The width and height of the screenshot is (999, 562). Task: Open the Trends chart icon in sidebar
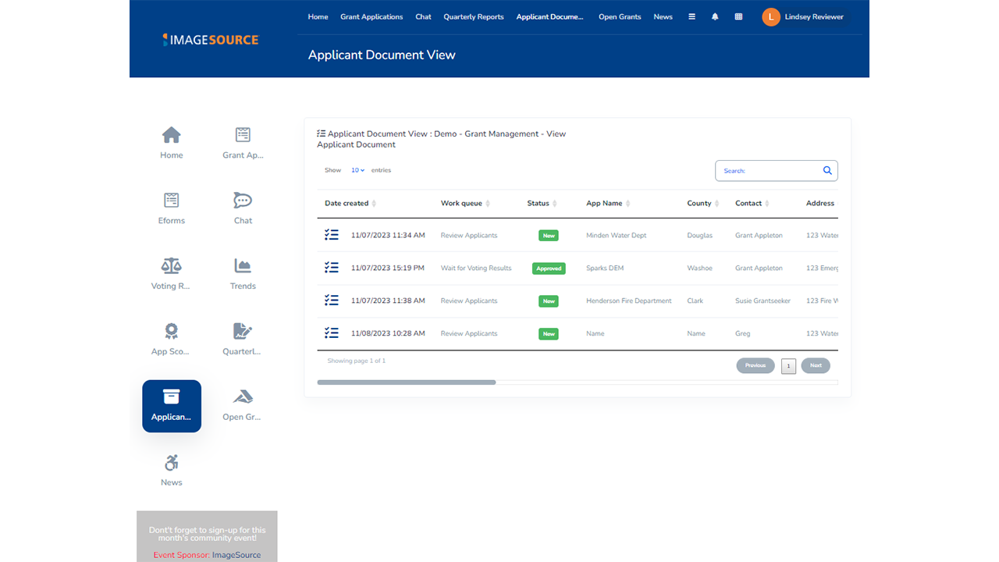pos(243,266)
